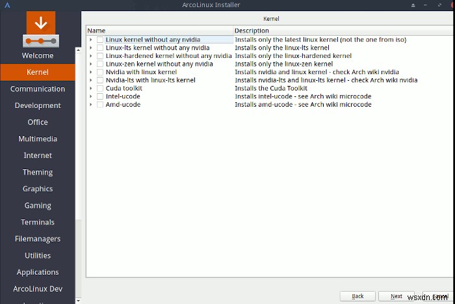Jump to the Internet section
455x304 pixels.
coord(38,156)
